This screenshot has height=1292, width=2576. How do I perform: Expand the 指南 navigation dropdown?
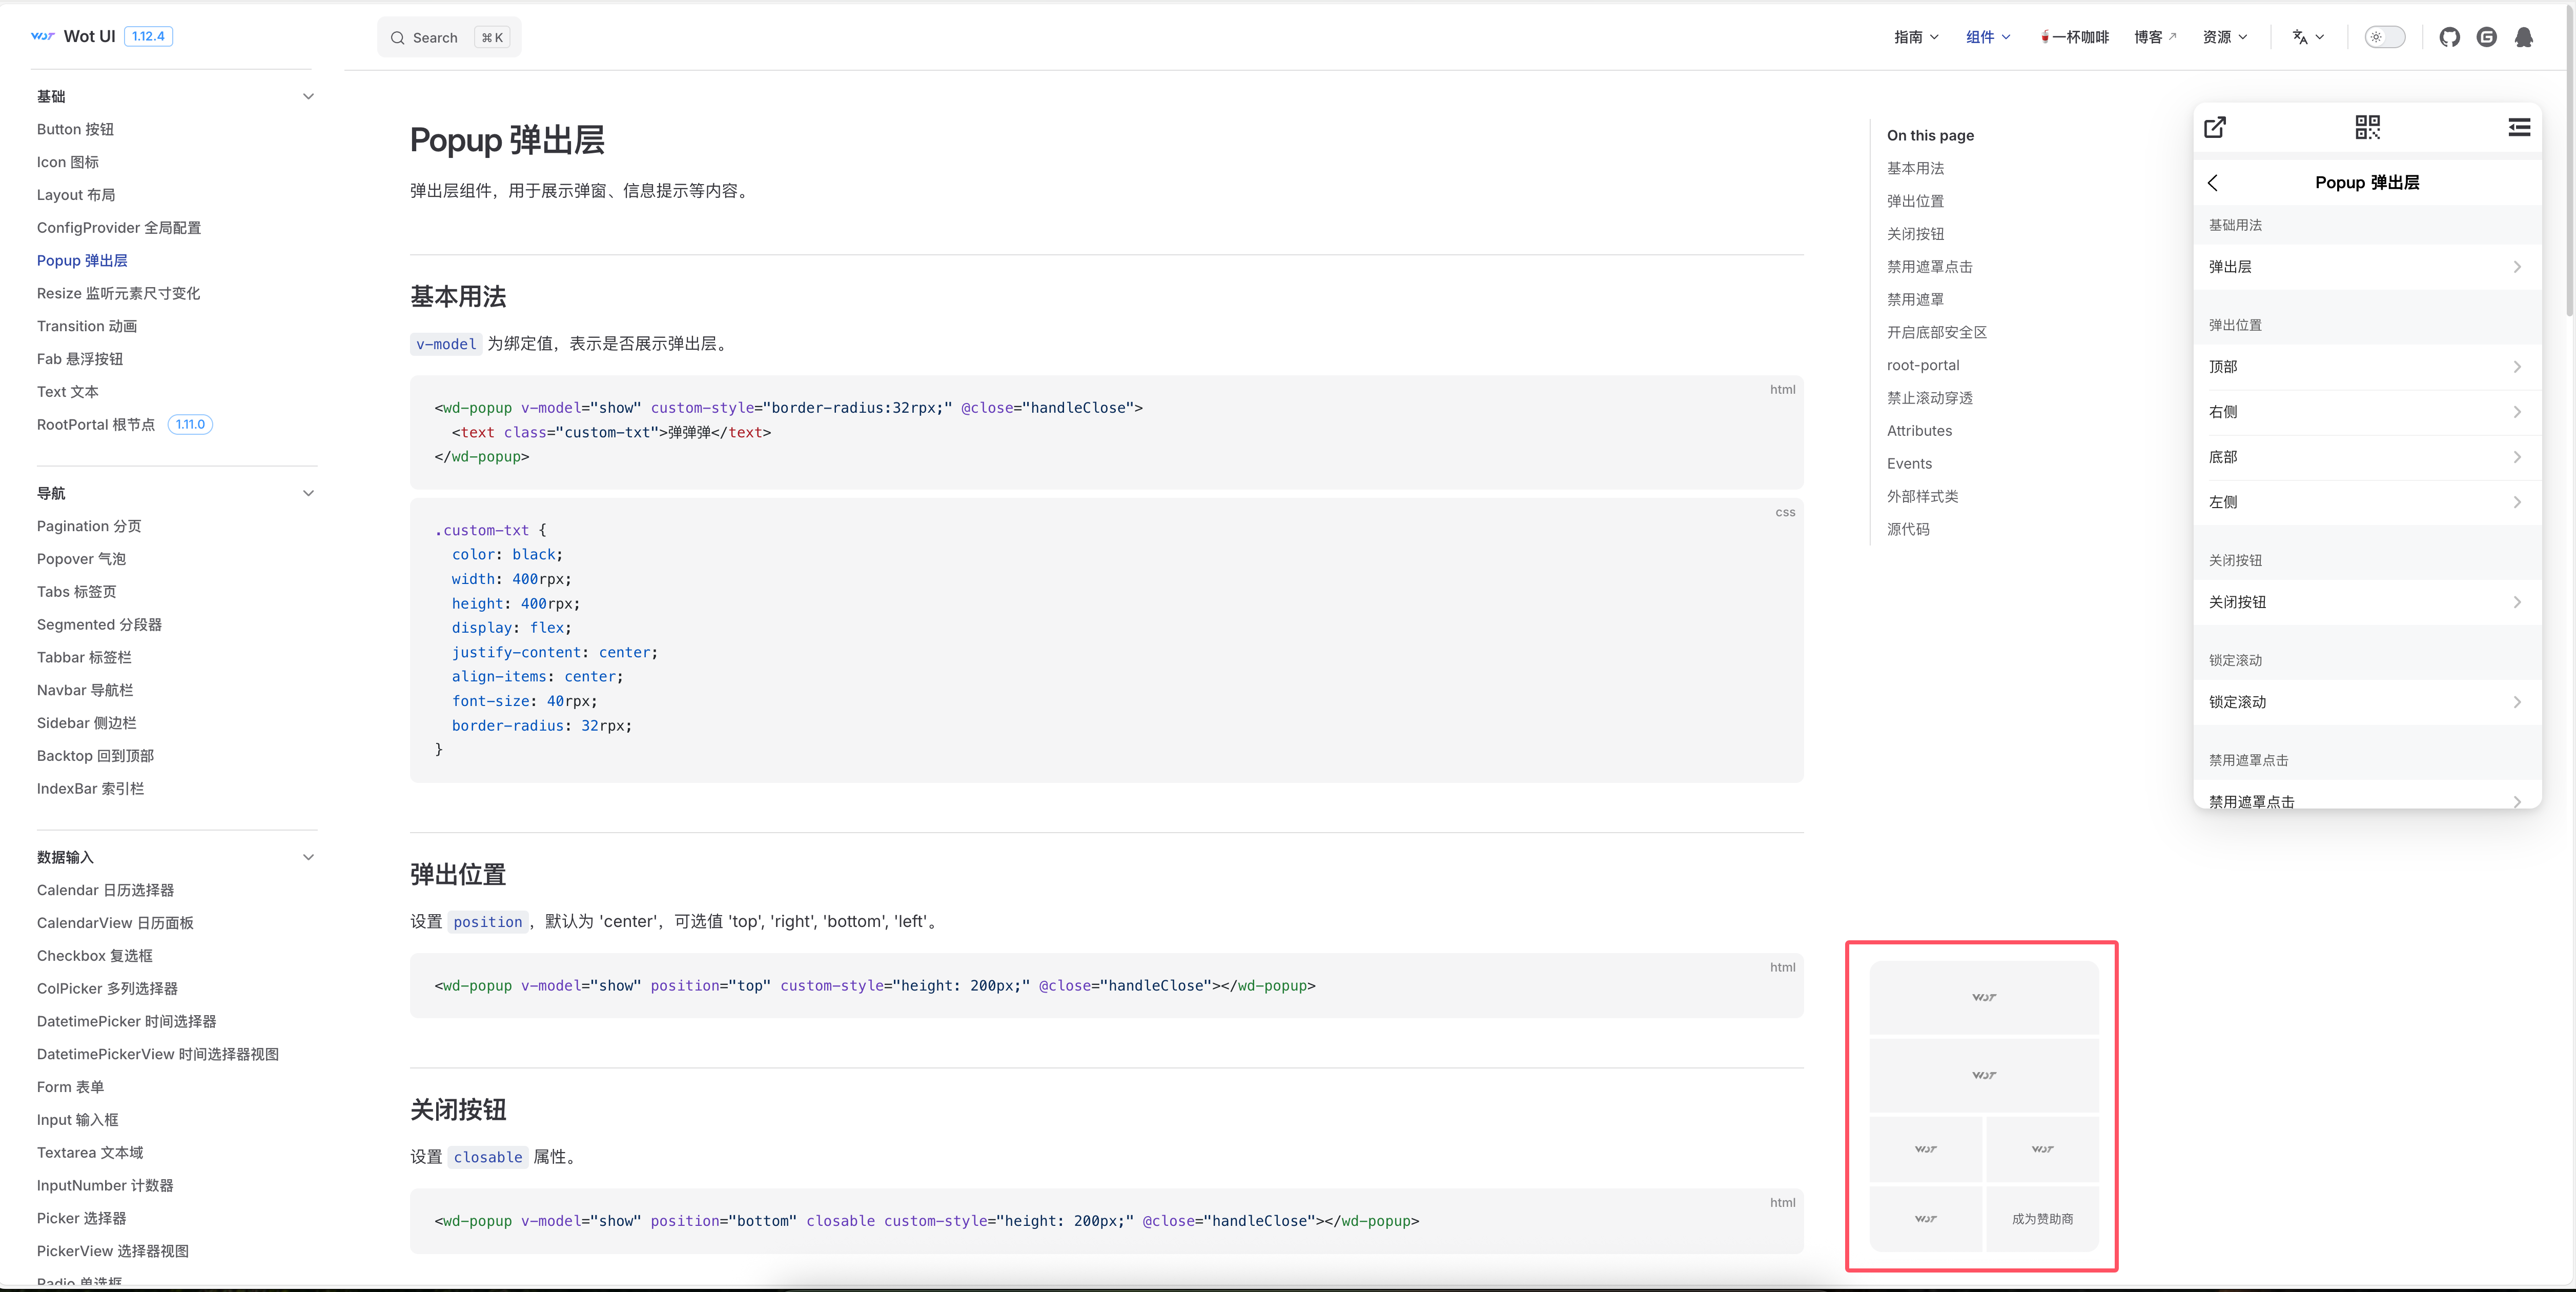[x=1916, y=37]
